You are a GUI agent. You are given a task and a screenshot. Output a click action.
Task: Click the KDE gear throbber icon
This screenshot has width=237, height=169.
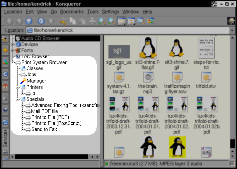(x=231, y=21)
